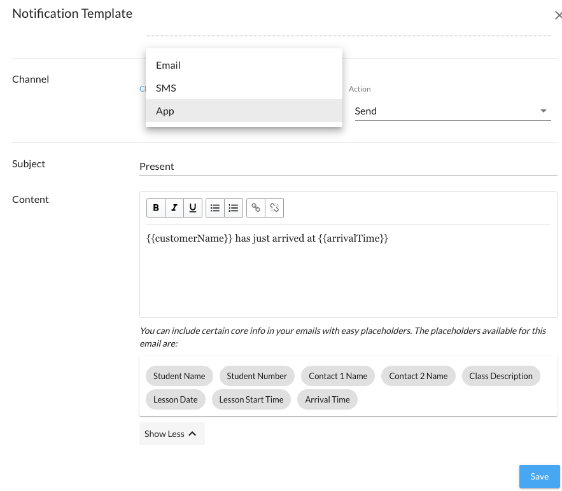Apply italic formatting in content toolbar
562x491 pixels.
(x=174, y=208)
